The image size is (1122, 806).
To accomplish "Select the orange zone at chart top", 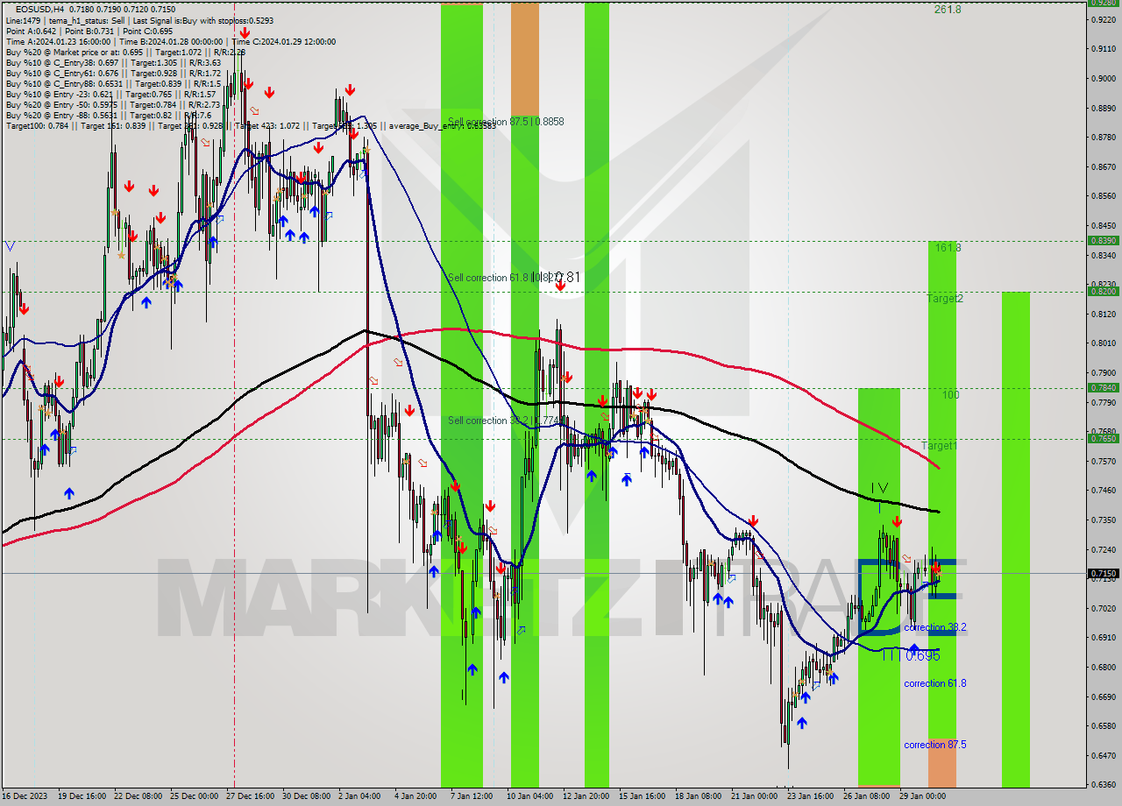I will pyautogui.click(x=525, y=57).
